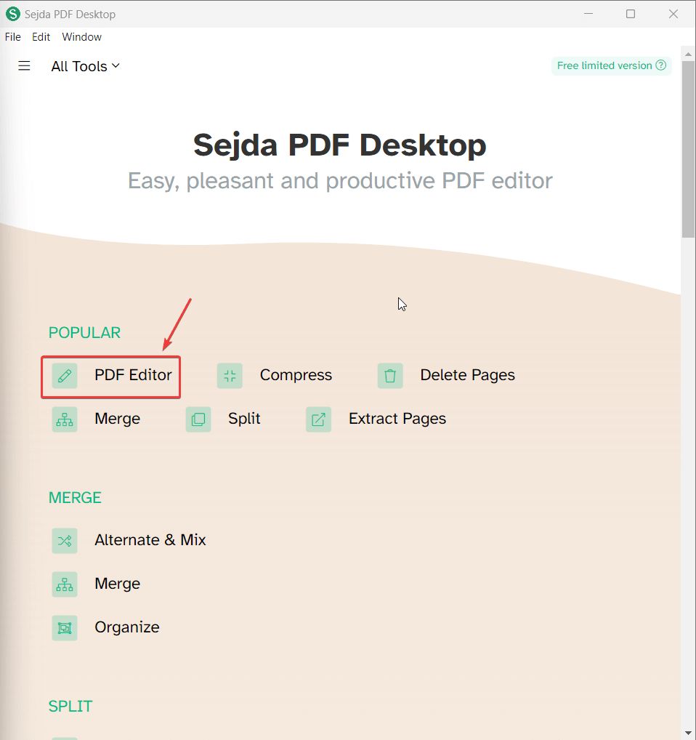Open the File menu
Image resolution: width=696 pixels, height=740 pixels.
coord(13,37)
